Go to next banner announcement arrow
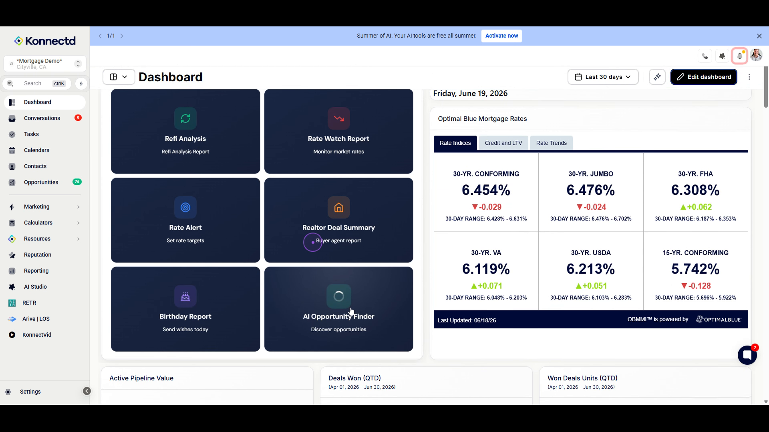Viewport: 769px width, 432px height. tap(122, 36)
